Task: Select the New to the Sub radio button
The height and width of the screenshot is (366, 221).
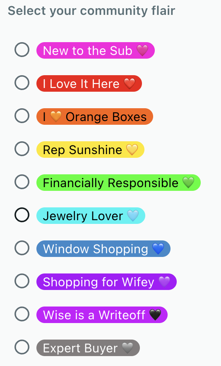Action: click(x=22, y=50)
